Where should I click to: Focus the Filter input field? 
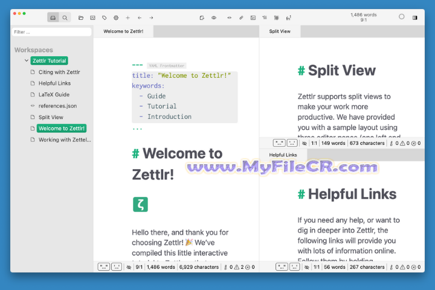[x=51, y=32]
